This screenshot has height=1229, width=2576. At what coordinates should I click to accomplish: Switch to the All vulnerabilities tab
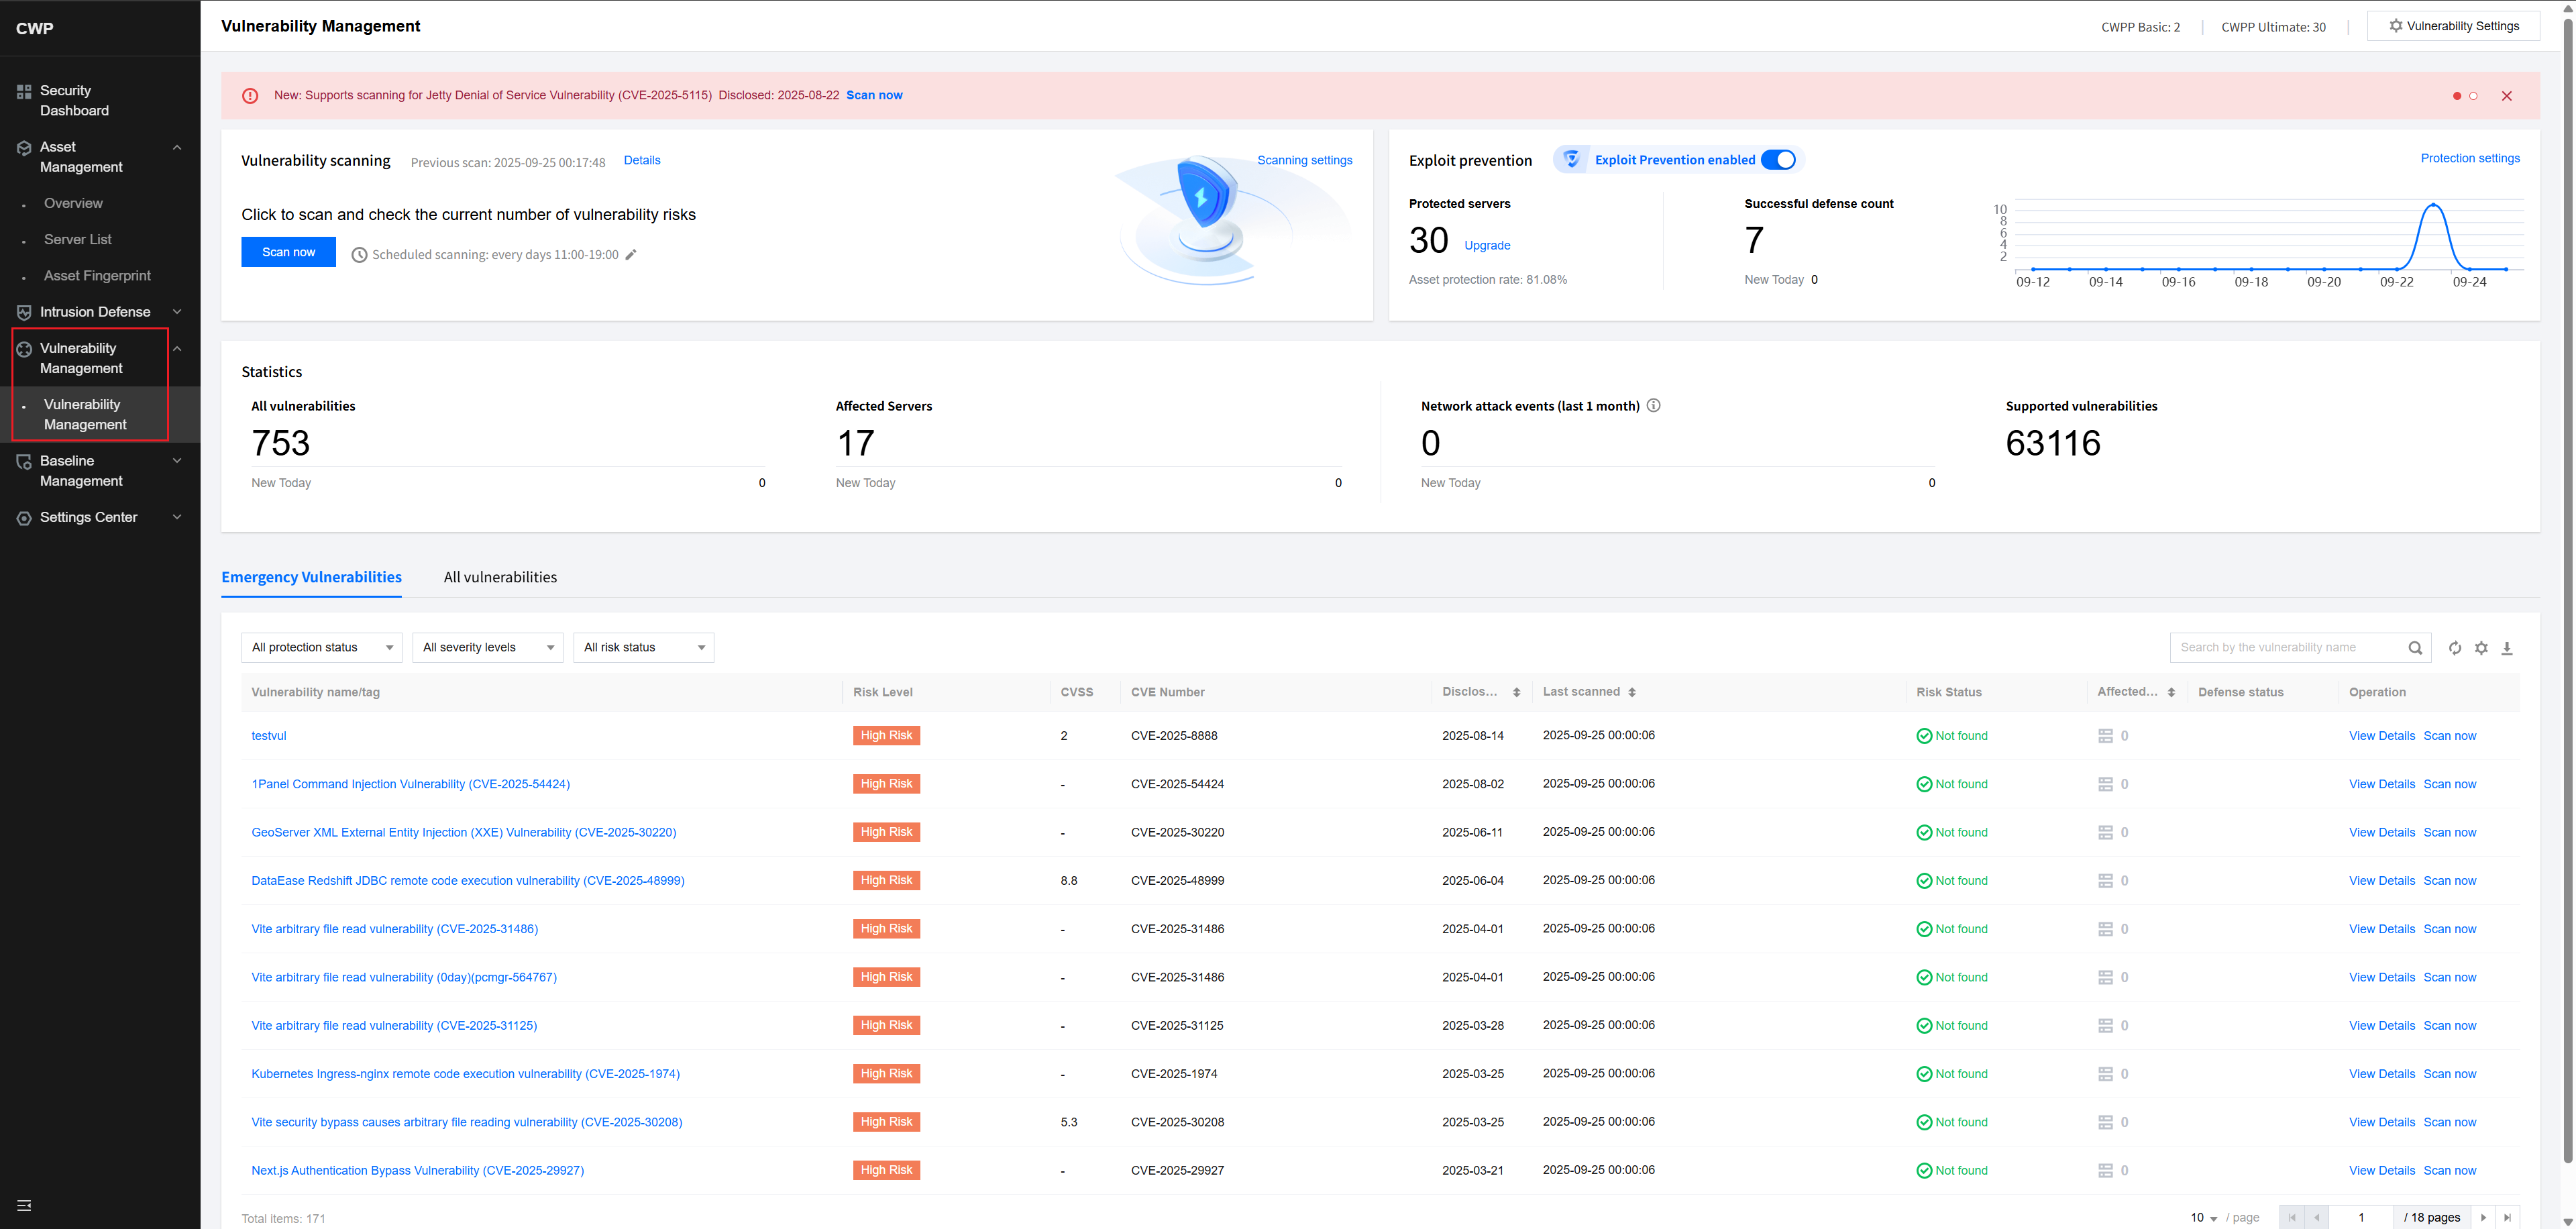pos(500,577)
